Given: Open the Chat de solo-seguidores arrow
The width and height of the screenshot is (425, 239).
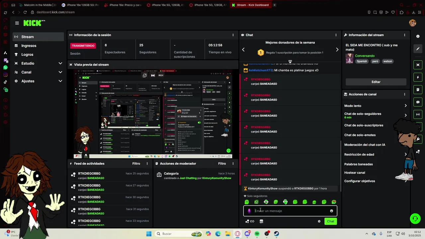Looking at the screenshot, I should 405,115.
